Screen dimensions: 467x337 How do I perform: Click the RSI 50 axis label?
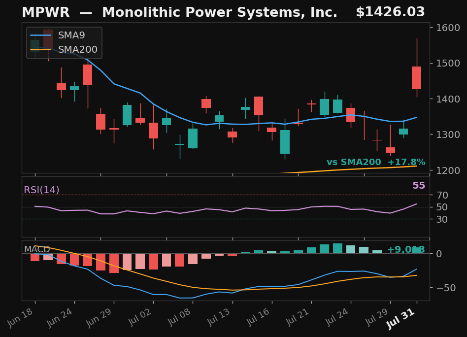point(442,207)
